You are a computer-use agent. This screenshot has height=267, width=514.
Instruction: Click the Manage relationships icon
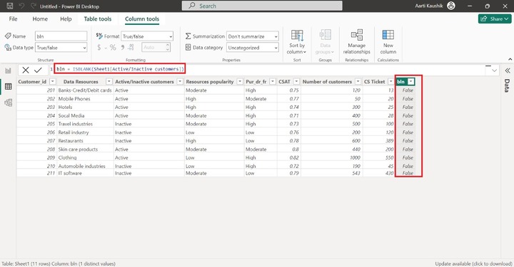click(357, 35)
